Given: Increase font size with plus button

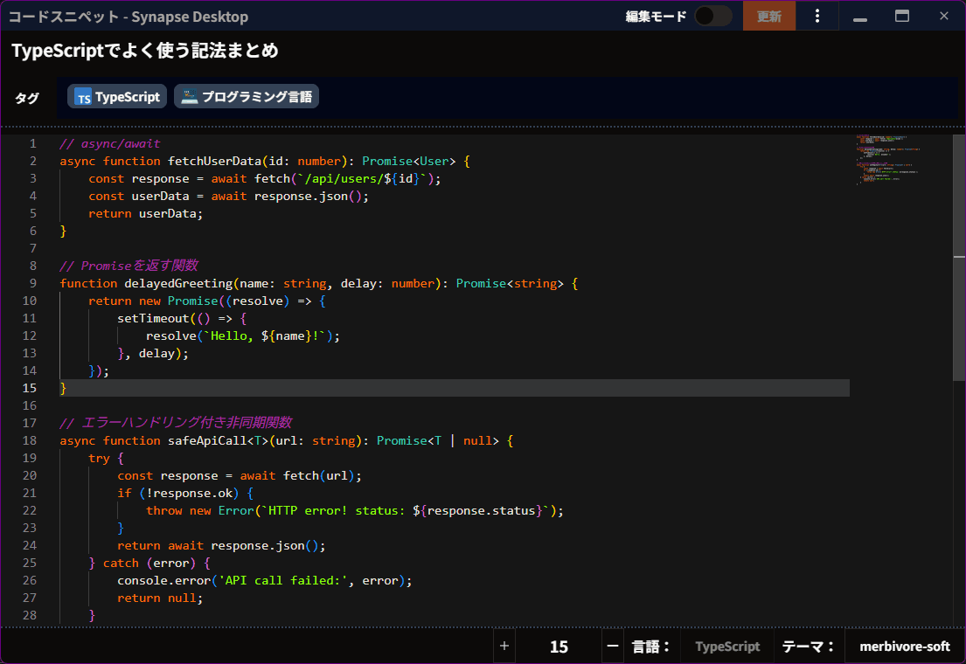Looking at the screenshot, I should pyautogui.click(x=504, y=647).
